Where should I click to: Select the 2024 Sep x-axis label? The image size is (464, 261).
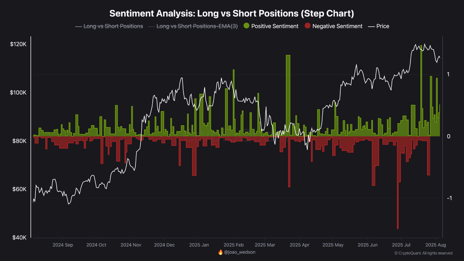63,245
